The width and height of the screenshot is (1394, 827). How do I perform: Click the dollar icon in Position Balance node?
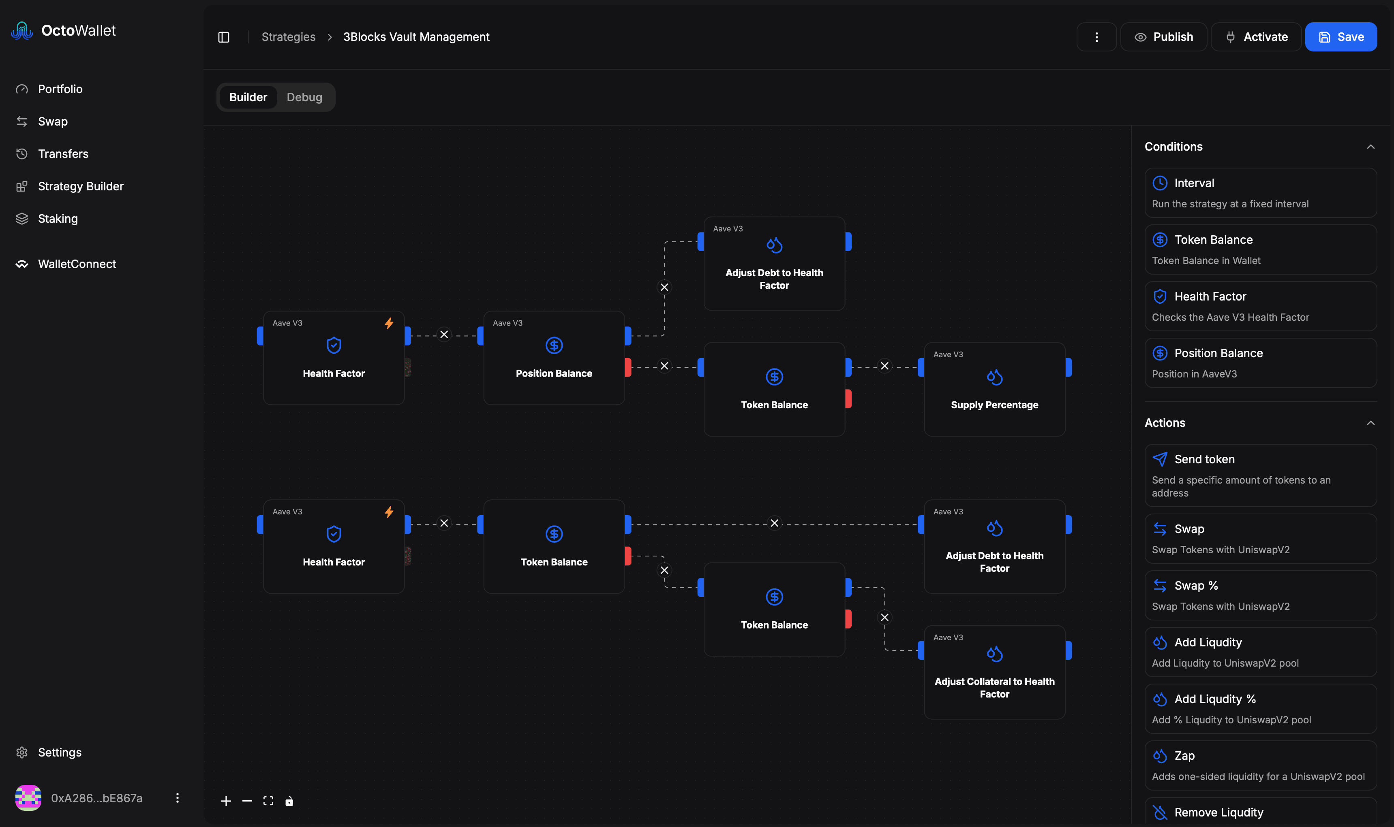coord(554,345)
